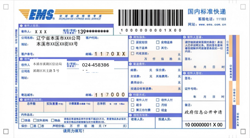Screen dimensions: 250x138
Task: Click remark text 政府信息公开申请
Action: point(203,112)
